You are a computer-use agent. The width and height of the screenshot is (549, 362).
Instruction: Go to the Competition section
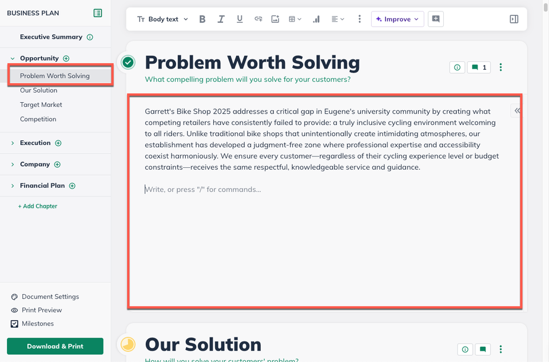38,119
